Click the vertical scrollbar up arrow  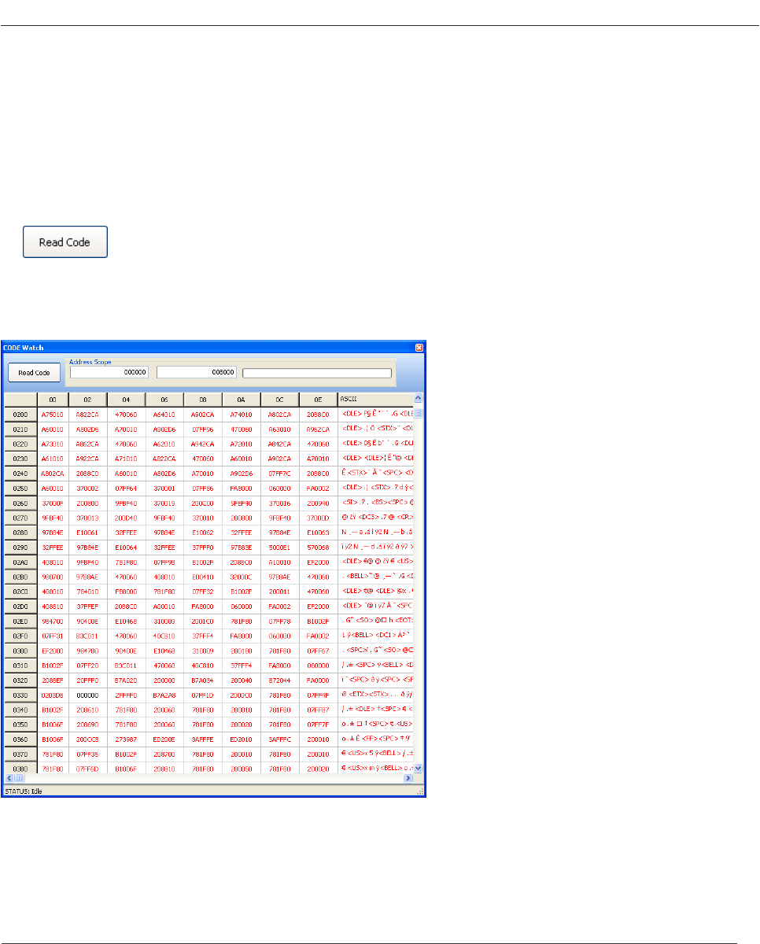(419, 398)
